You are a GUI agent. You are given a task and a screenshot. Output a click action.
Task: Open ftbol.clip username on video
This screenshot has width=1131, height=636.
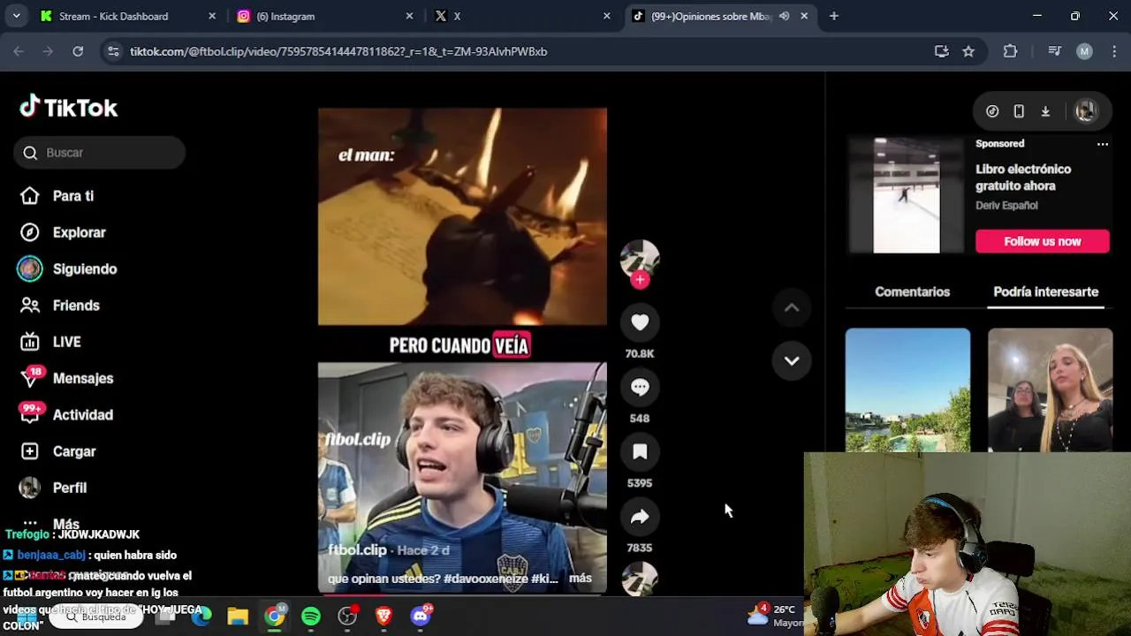tap(357, 549)
